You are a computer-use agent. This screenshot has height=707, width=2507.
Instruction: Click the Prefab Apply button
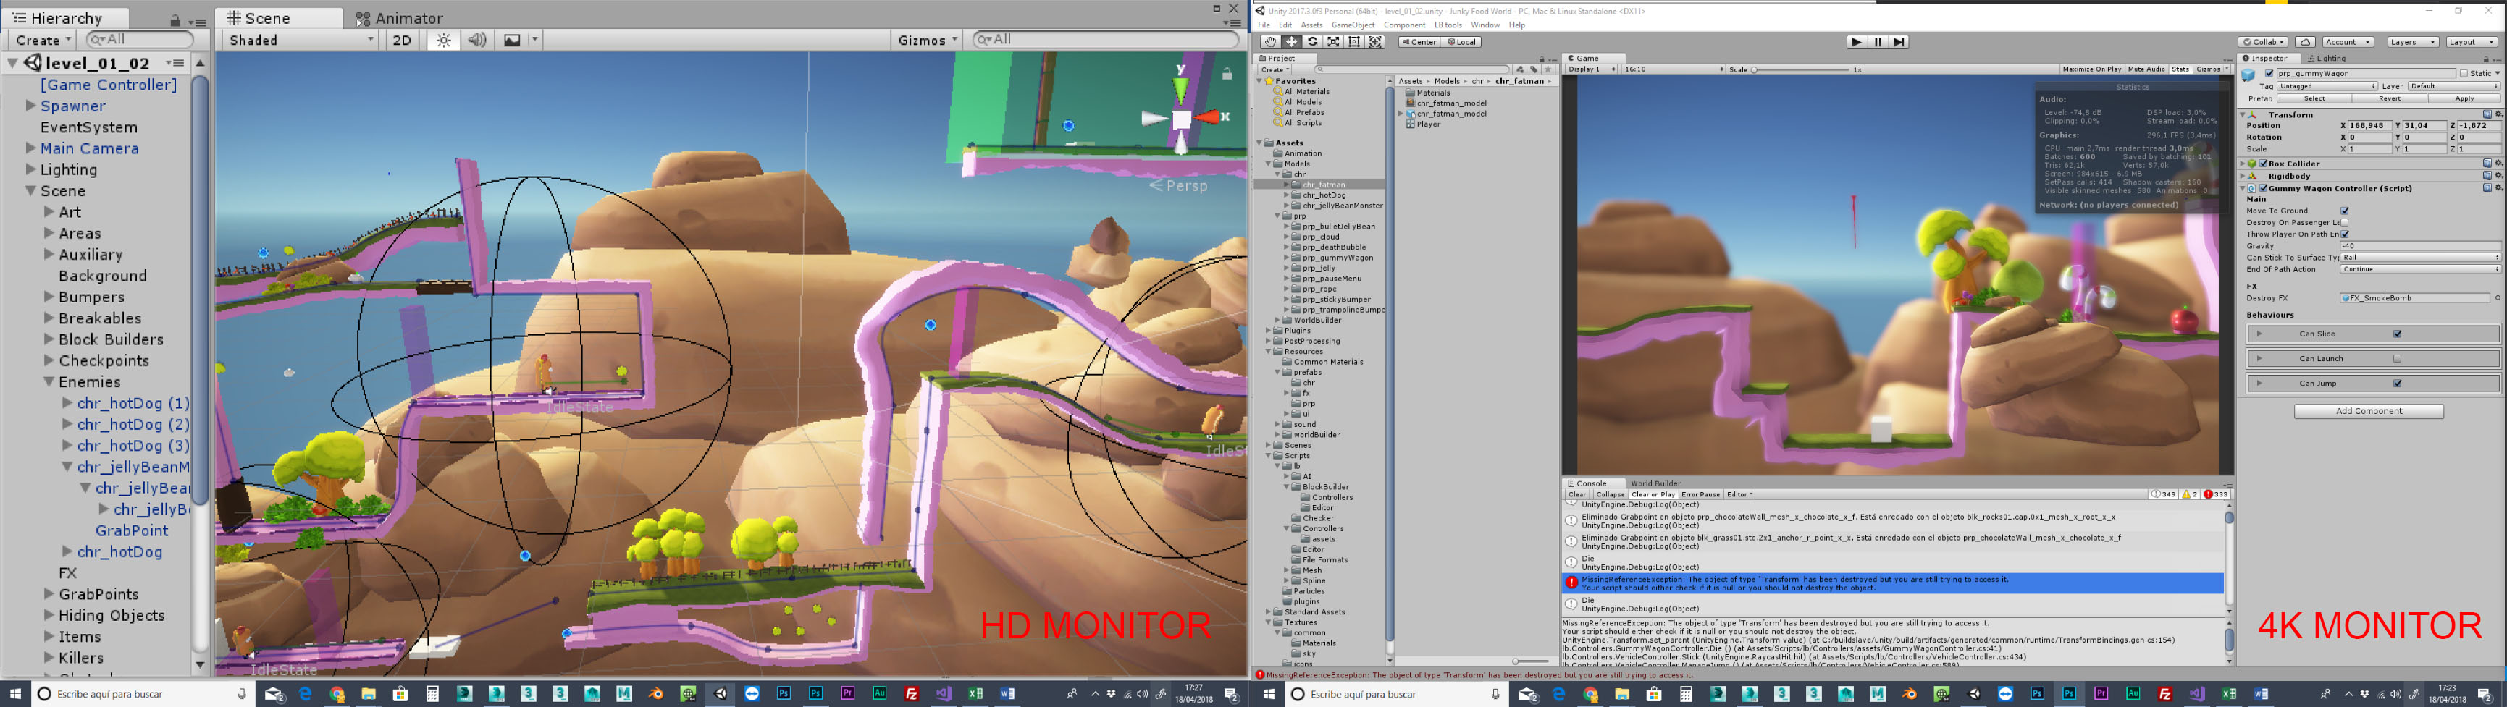point(2464,98)
